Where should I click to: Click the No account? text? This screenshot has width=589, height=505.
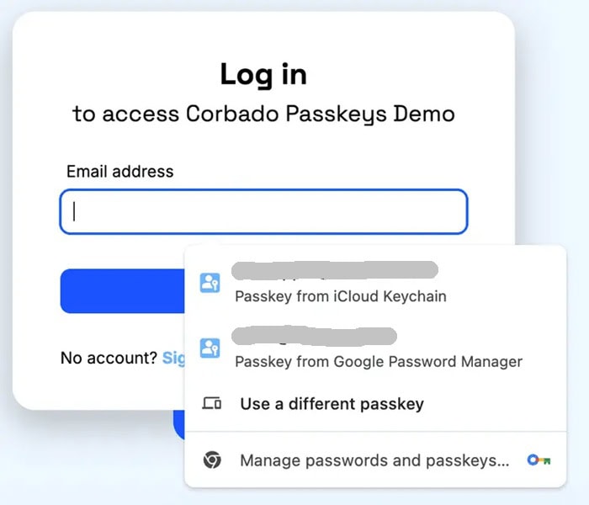[109, 358]
